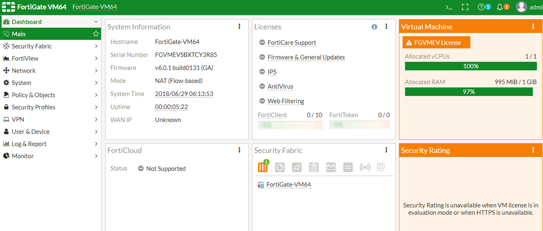The height and width of the screenshot is (231, 543).
Task: Open Licenses widget options menu
Action: [x=386, y=27]
